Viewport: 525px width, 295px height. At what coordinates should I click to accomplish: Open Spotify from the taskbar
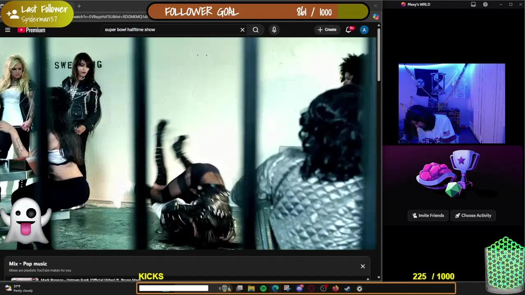[263, 288]
